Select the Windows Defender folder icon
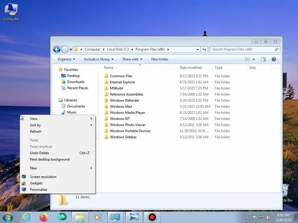 tap(107, 100)
